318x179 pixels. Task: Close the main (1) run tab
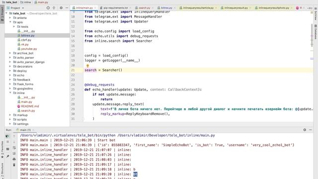(33, 130)
